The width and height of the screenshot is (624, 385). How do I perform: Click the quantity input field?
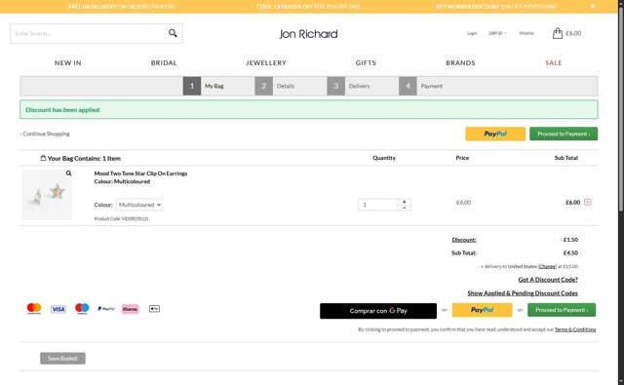click(378, 205)
